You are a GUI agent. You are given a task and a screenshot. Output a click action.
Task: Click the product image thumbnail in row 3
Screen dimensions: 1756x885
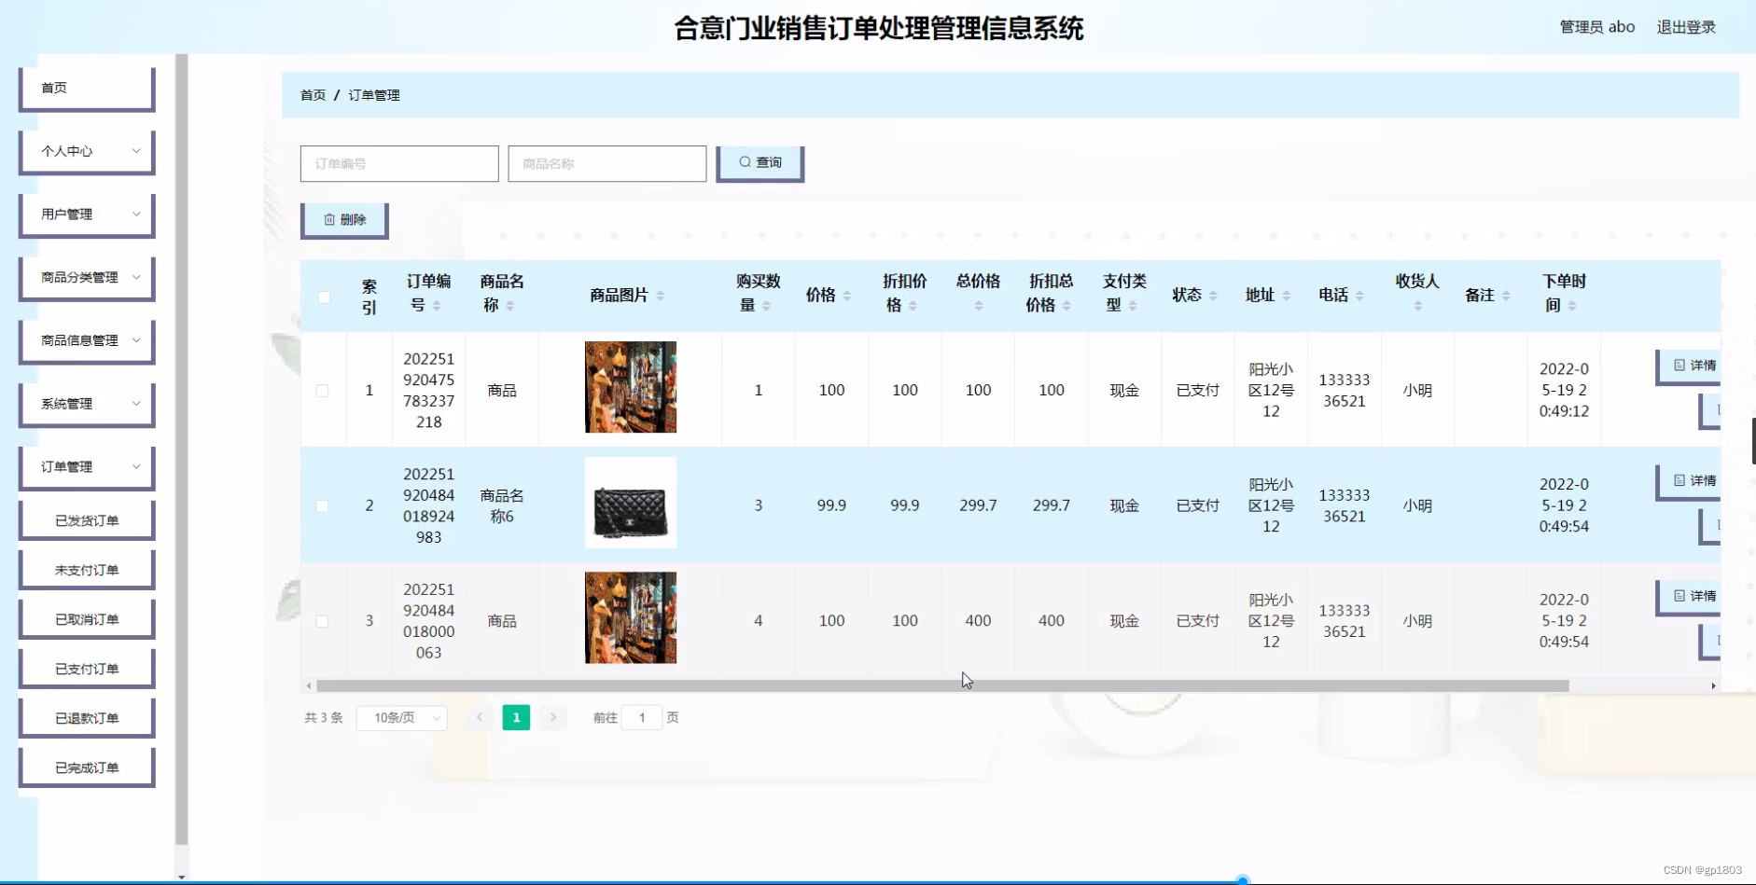pos(631,617)
